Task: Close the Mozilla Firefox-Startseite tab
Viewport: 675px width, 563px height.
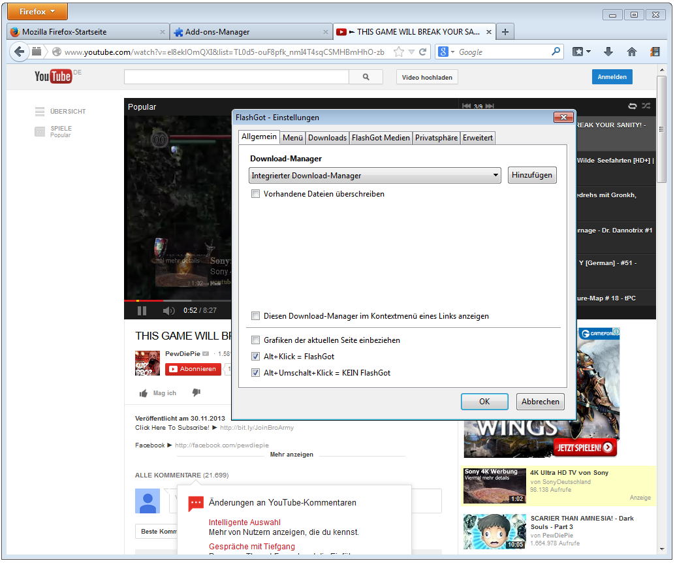Action: tap(163, 32)
